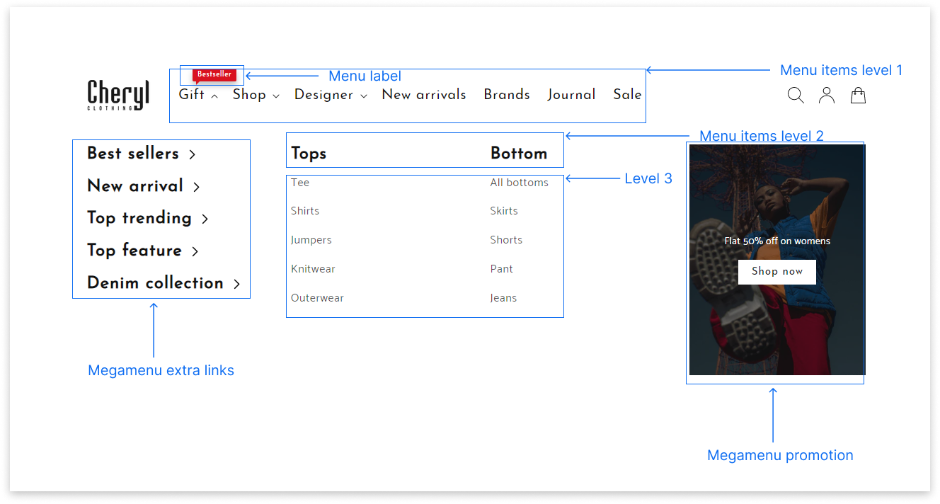Click the Cheryl Clothing logo
Image resolution: width=940 pixels, height=504 pixels.
[x=118, y=95]
